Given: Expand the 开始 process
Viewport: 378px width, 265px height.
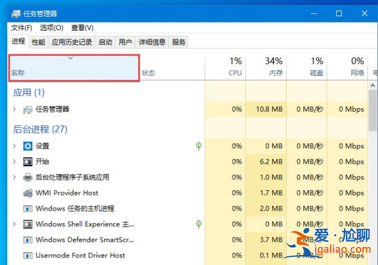Looking at the screenshot, I should 14,161.
